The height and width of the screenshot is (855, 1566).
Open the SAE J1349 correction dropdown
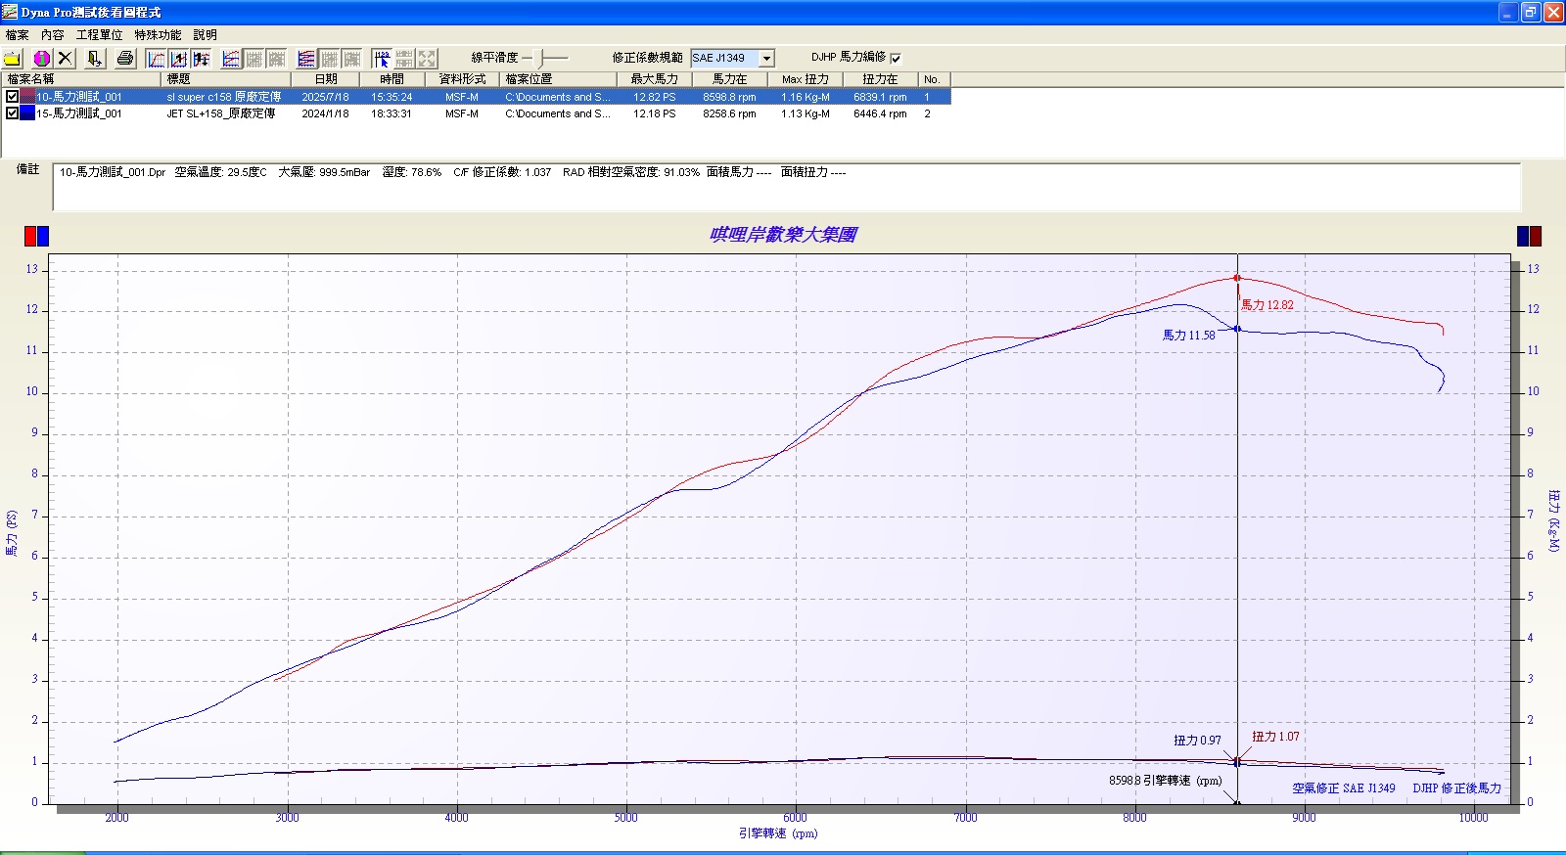click(767, 59)
